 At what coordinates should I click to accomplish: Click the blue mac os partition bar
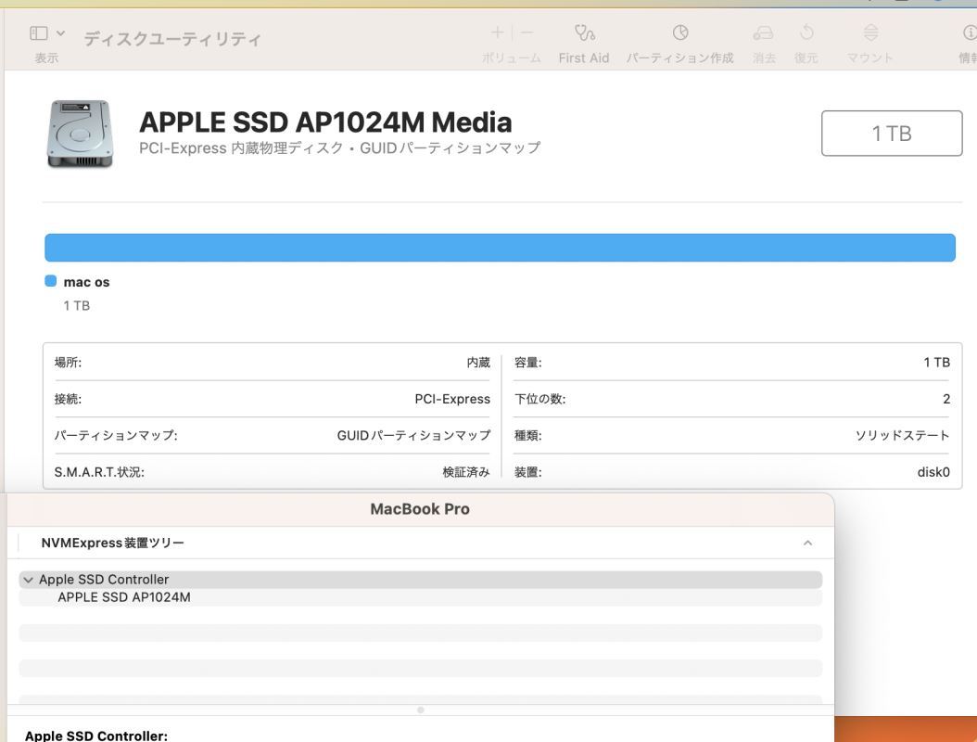coord(500,248)
